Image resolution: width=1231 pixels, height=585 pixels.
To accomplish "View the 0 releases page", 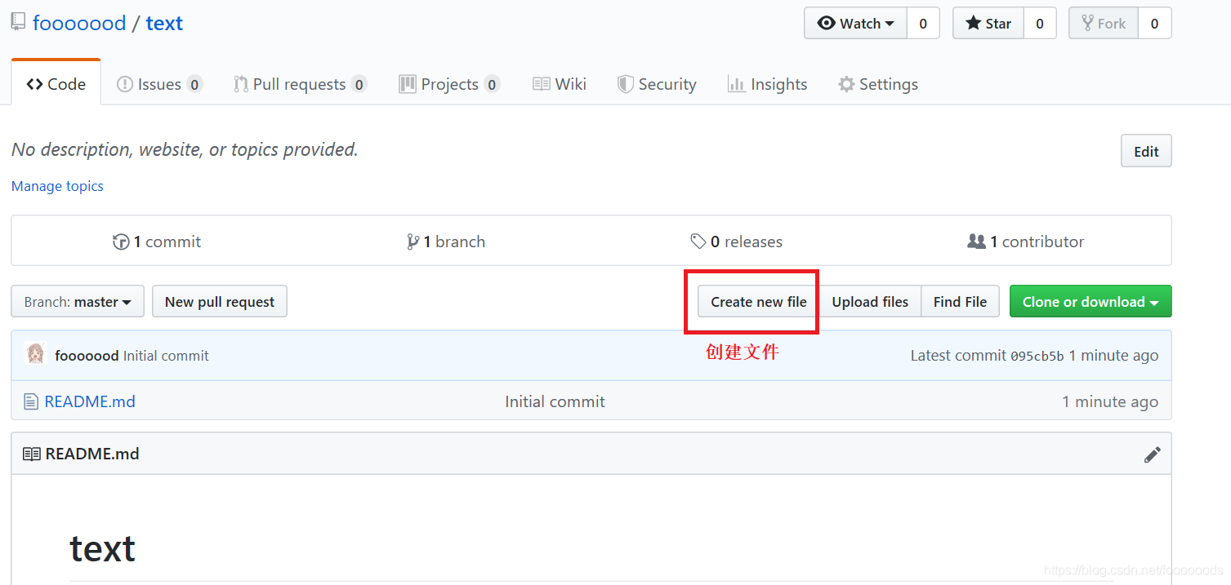I will click(736, 242).
